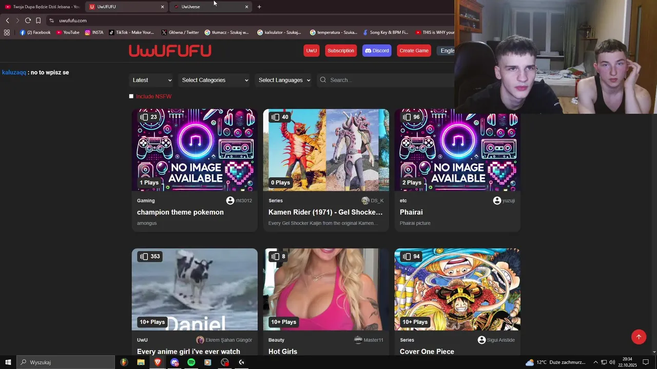Open 'Every anime girl i've ever watch' title

point(188,352)
